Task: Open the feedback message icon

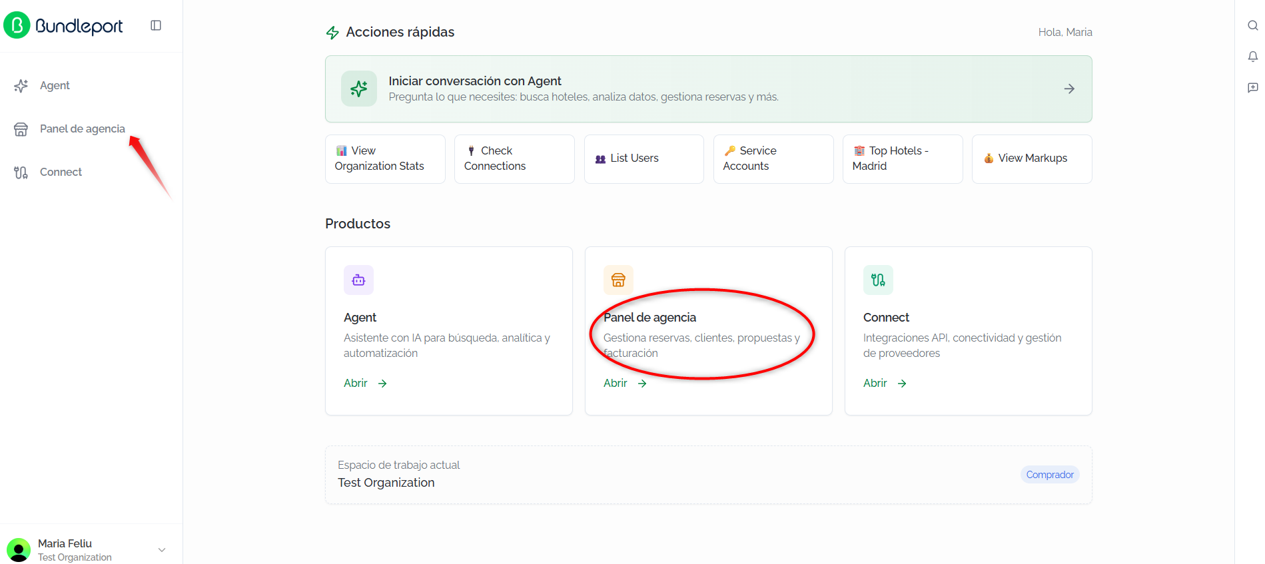Action: point(1252,87)
